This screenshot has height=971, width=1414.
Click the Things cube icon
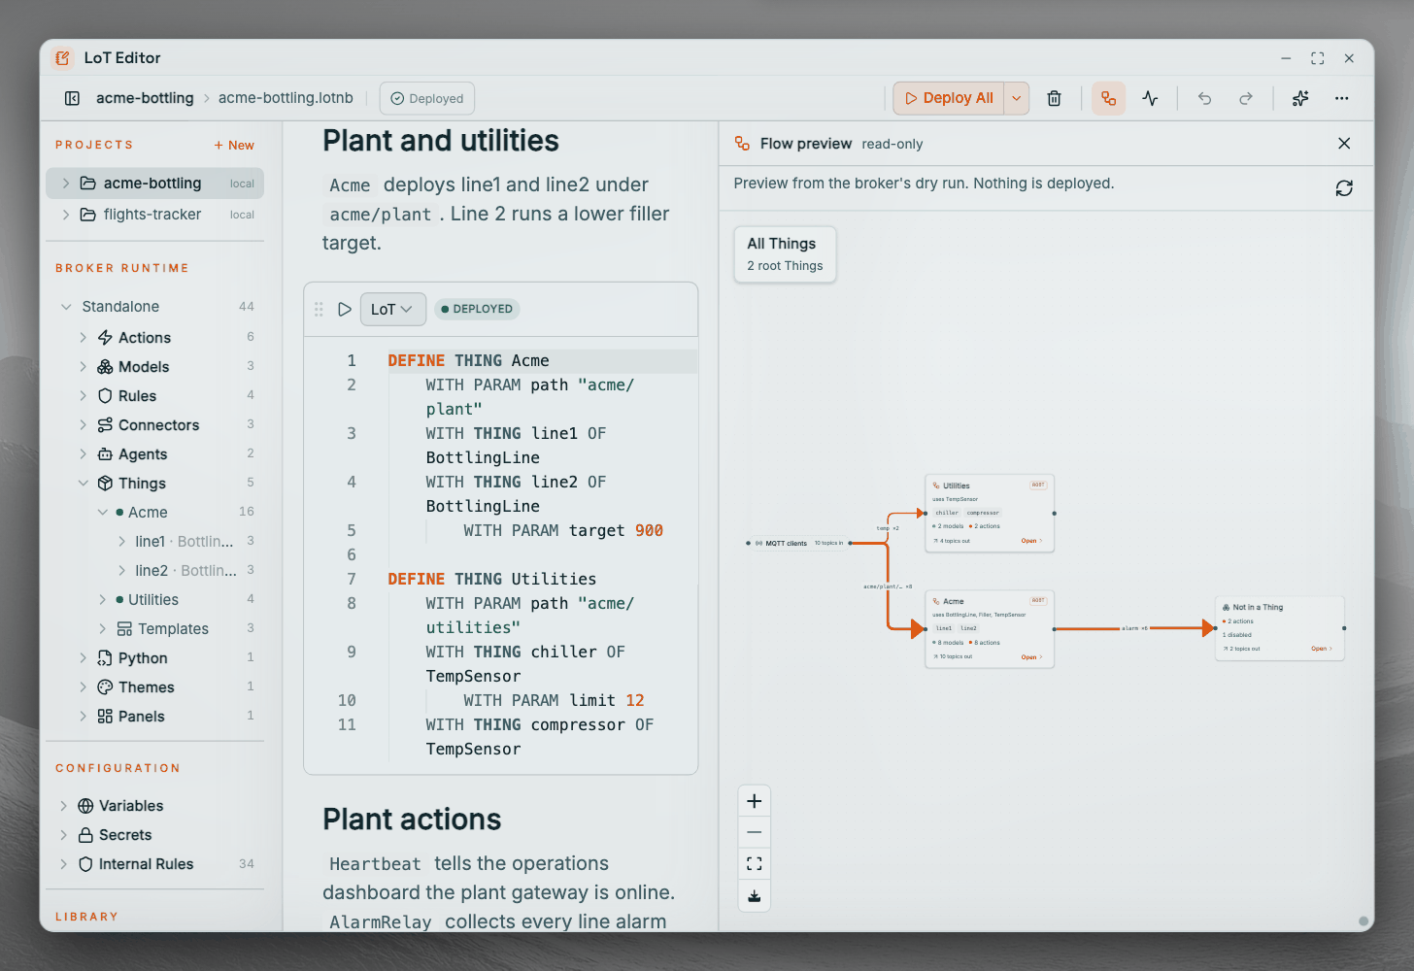[x=105, y=484]
